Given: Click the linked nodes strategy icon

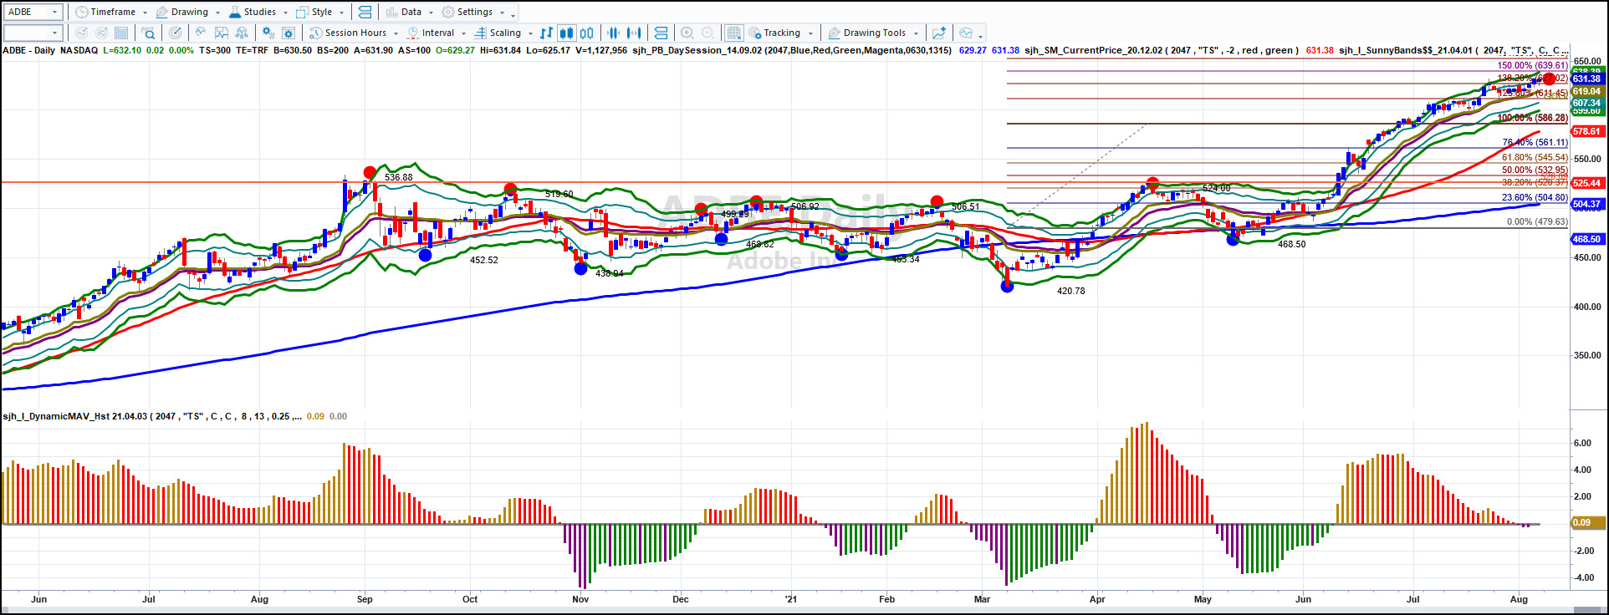Looking at the screenshot, I should click(x=242, y=33).
